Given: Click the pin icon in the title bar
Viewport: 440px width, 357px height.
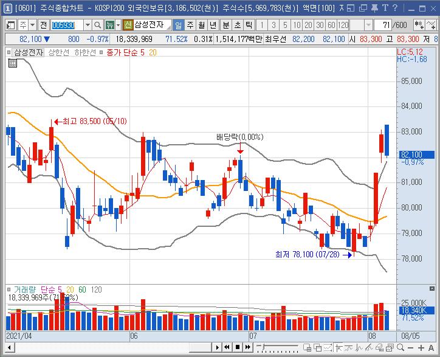Looking at the screenshot, I should pyautogui.click(x=374, y=8).
